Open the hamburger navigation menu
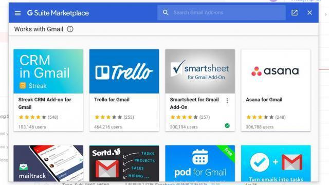Image resolution: width=329 pixels, height=185 pixels. (17, 13)
